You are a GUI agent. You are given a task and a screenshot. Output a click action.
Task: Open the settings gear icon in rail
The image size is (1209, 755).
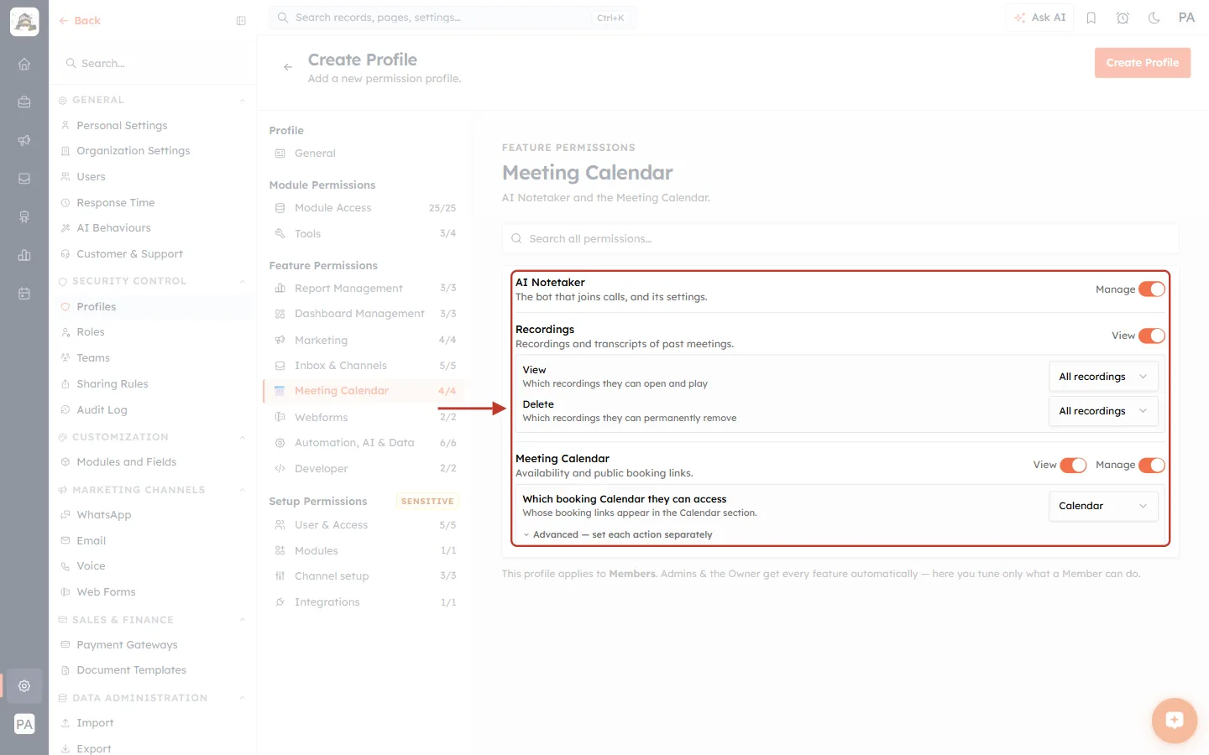[24, 685]
